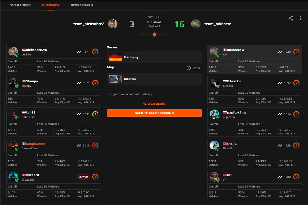Click aleksabre2 ELO graph icon
The width and height of the screenshot is (308, 205).
pos(79,52)
